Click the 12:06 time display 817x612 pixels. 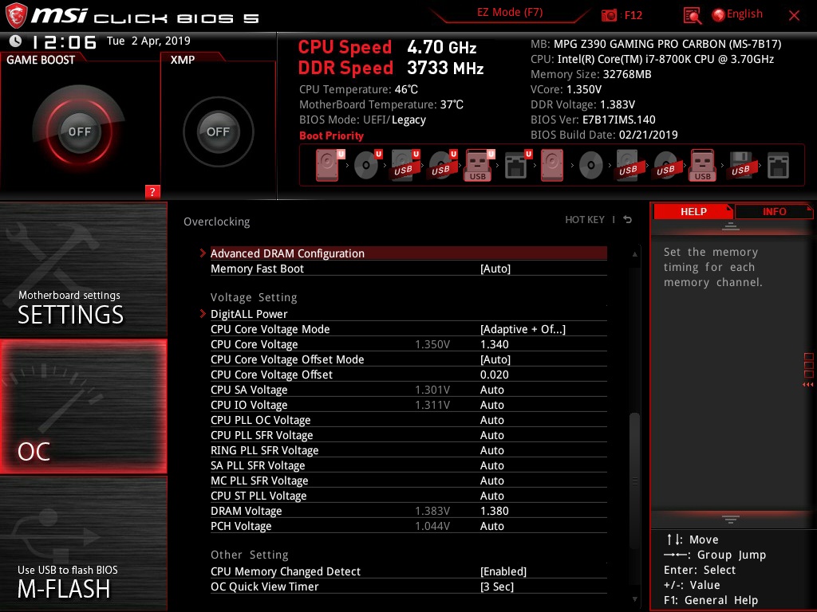tap(64, 41)
